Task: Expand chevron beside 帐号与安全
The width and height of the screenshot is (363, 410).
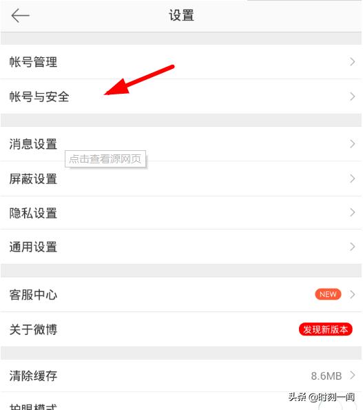Action: coord(352,96)
